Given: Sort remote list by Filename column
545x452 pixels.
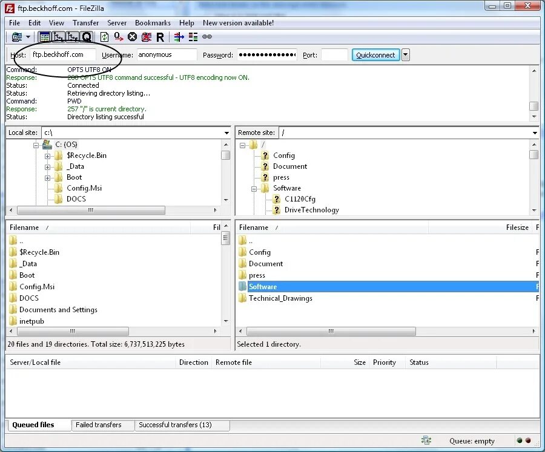Looking at the screenshot, I should [x=332, y=228].
